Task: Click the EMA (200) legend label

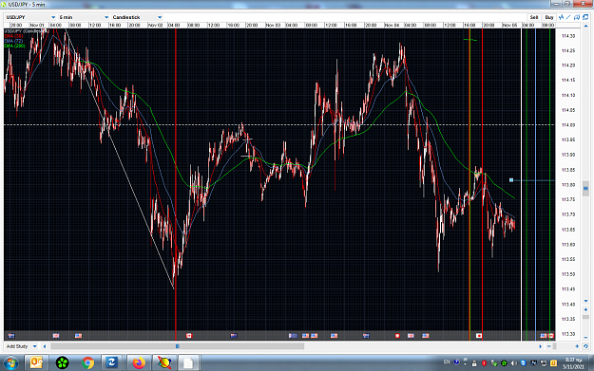Action: pyautogui.click(x=15, y=46)
